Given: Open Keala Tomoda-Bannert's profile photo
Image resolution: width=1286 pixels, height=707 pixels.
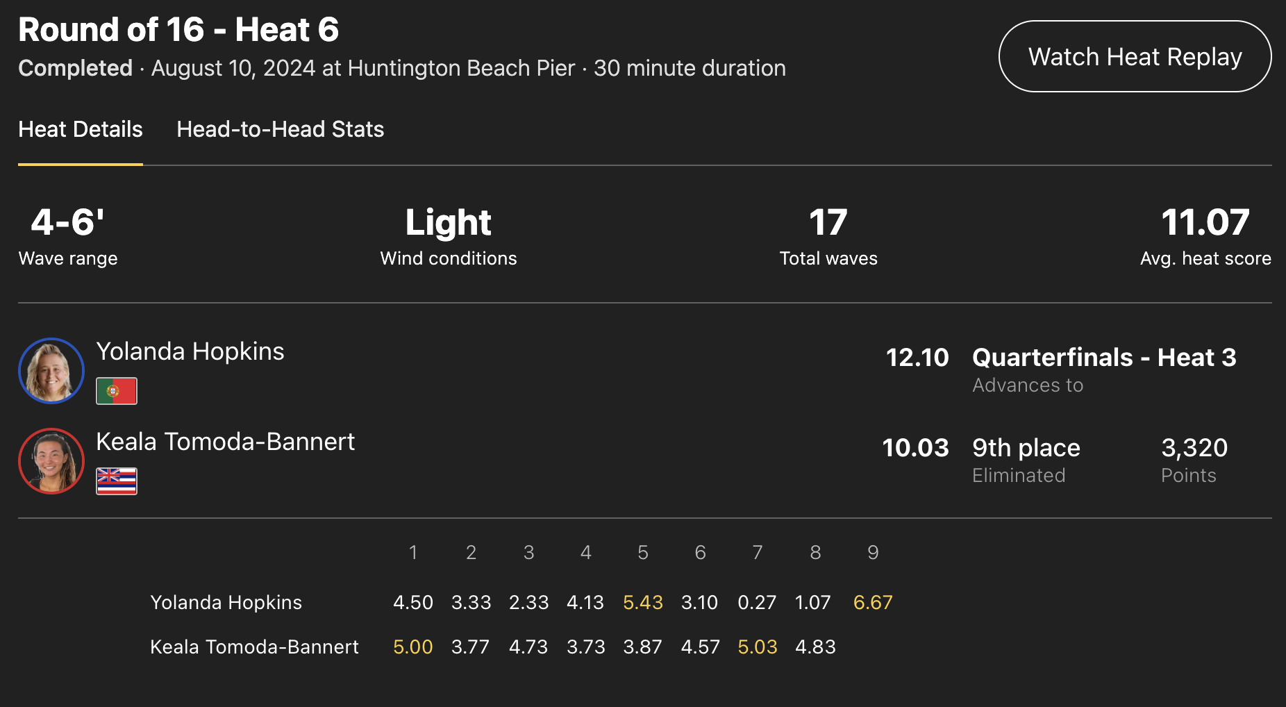Looking at the screenshot, I should [51, 461].
